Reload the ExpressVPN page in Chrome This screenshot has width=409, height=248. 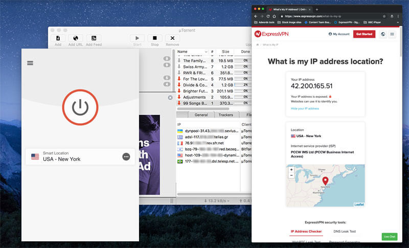pos(268,16)
